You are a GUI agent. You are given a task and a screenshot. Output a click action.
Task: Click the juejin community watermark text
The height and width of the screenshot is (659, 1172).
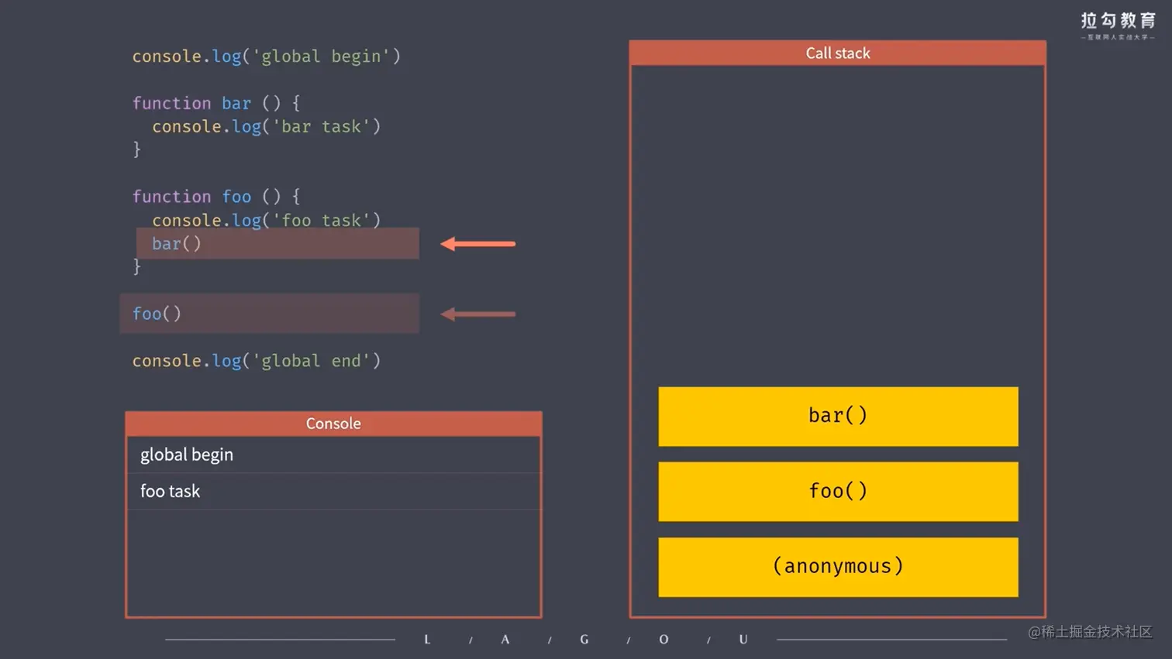tap(1090, 632)
